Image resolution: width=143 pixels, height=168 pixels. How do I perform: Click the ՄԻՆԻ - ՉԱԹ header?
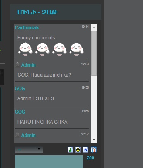[x=37, y=12]
